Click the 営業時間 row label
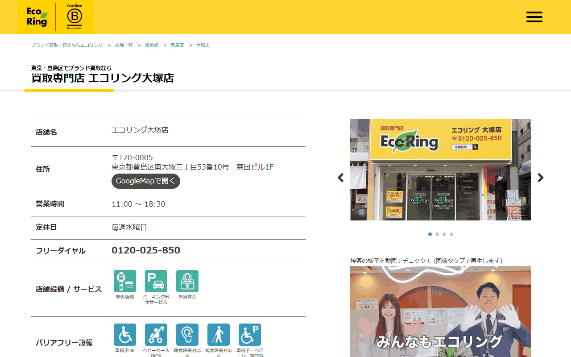The image size is (571, 357). [50, 204]
